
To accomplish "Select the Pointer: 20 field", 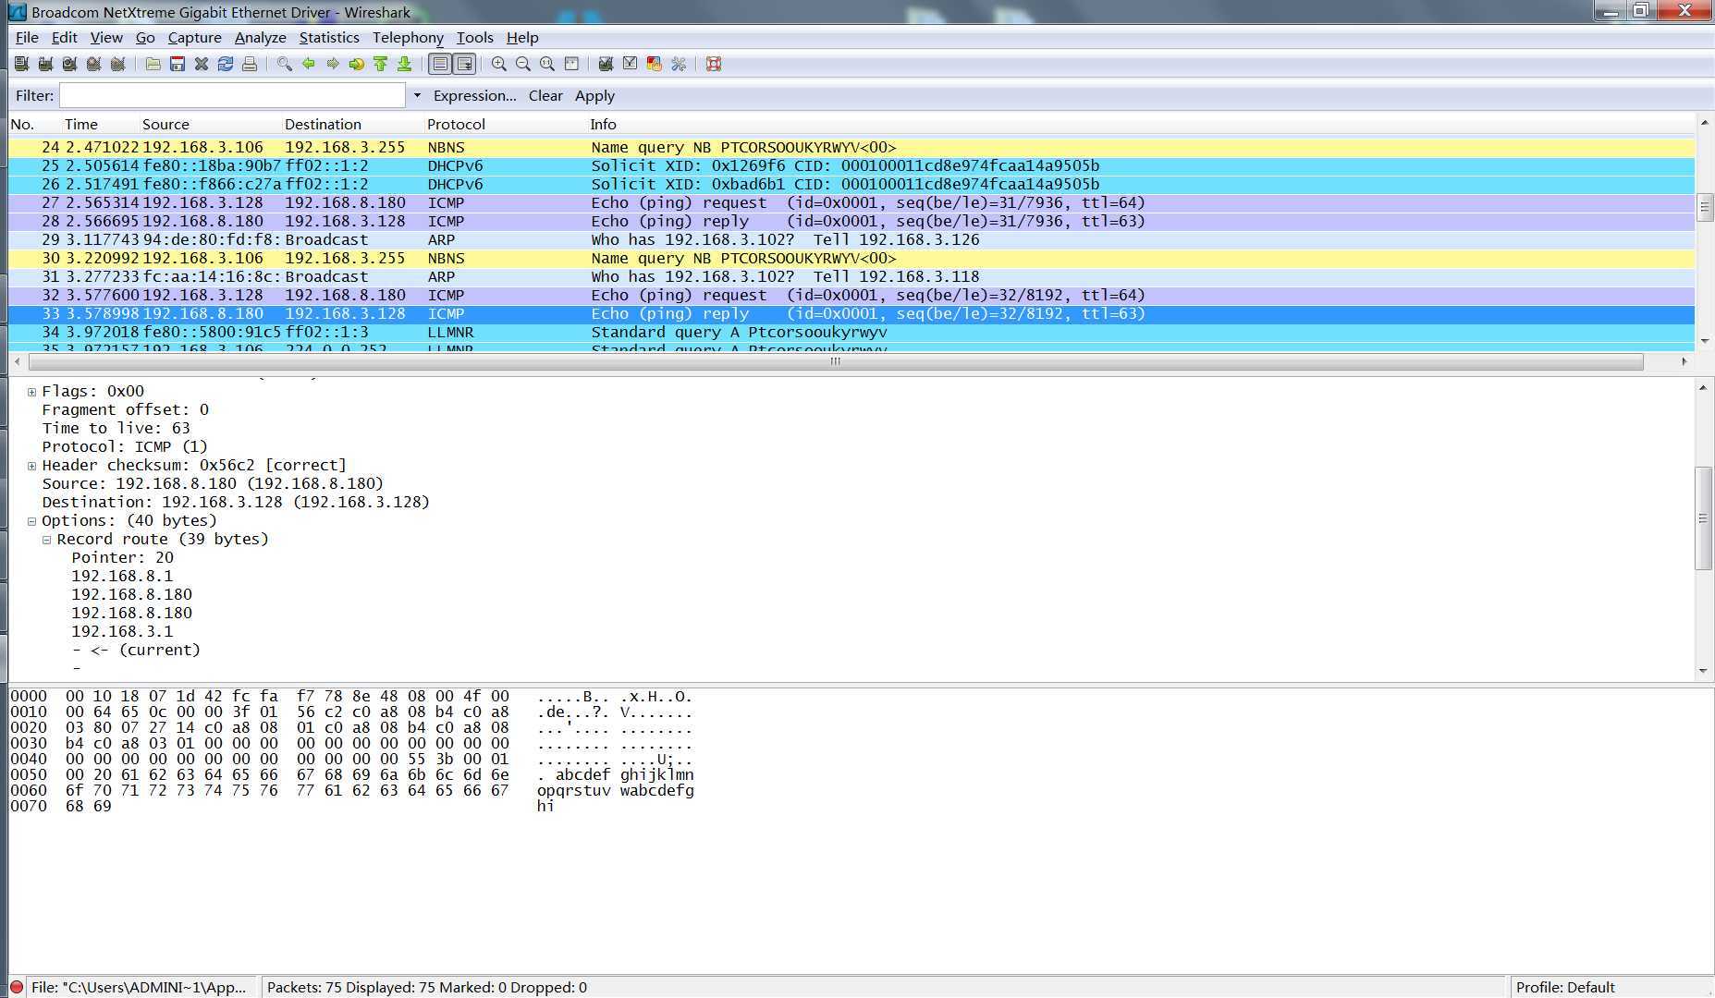I will [122, 558].
